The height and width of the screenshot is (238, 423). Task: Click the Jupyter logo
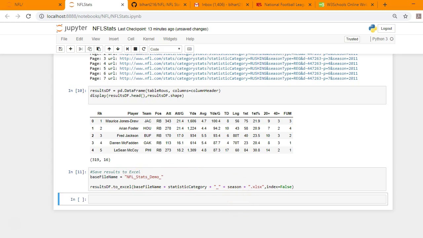coord(72,28)
